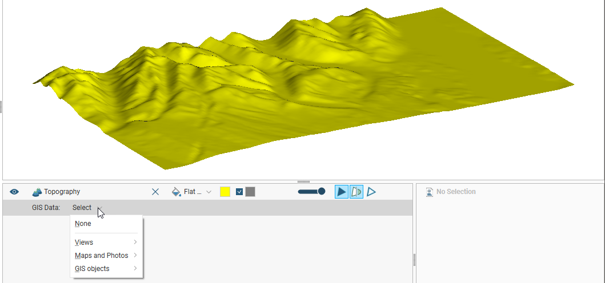The height and width of the screenshot is (283, 605).
Task: Click the middle split-shape back face button
Action: [356, 192]
